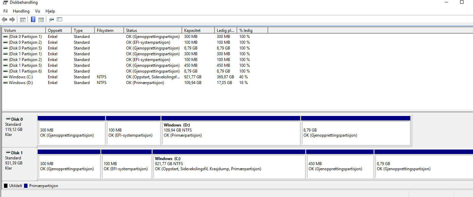Click the 931,39 GB size label under Disk 1
The width and height of the screenshot is (473, 197).
[14, 163]
